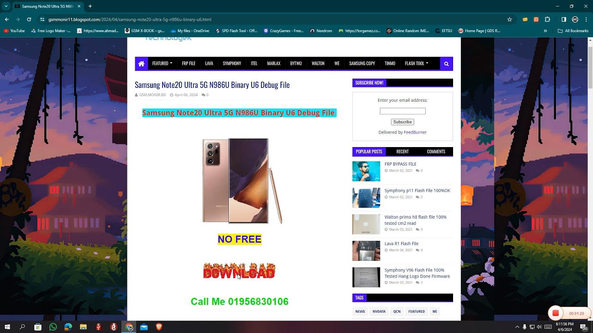Click the email address input field

click(x=403, y=111)
